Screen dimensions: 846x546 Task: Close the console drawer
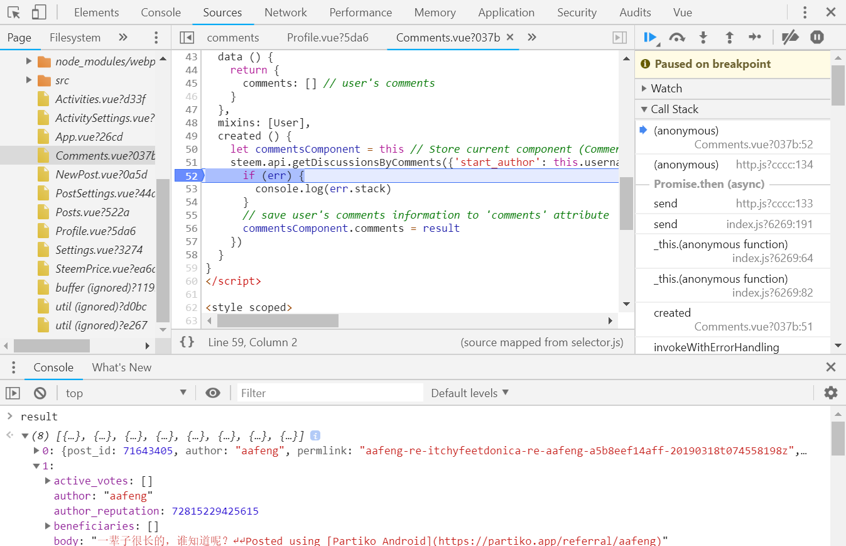coord(831,367)
